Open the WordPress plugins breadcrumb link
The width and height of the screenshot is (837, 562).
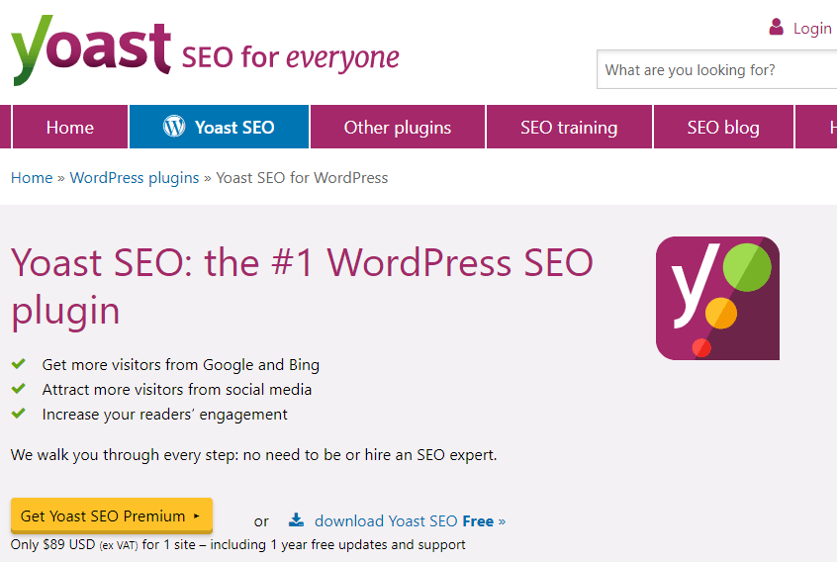(x=135, y=178)
